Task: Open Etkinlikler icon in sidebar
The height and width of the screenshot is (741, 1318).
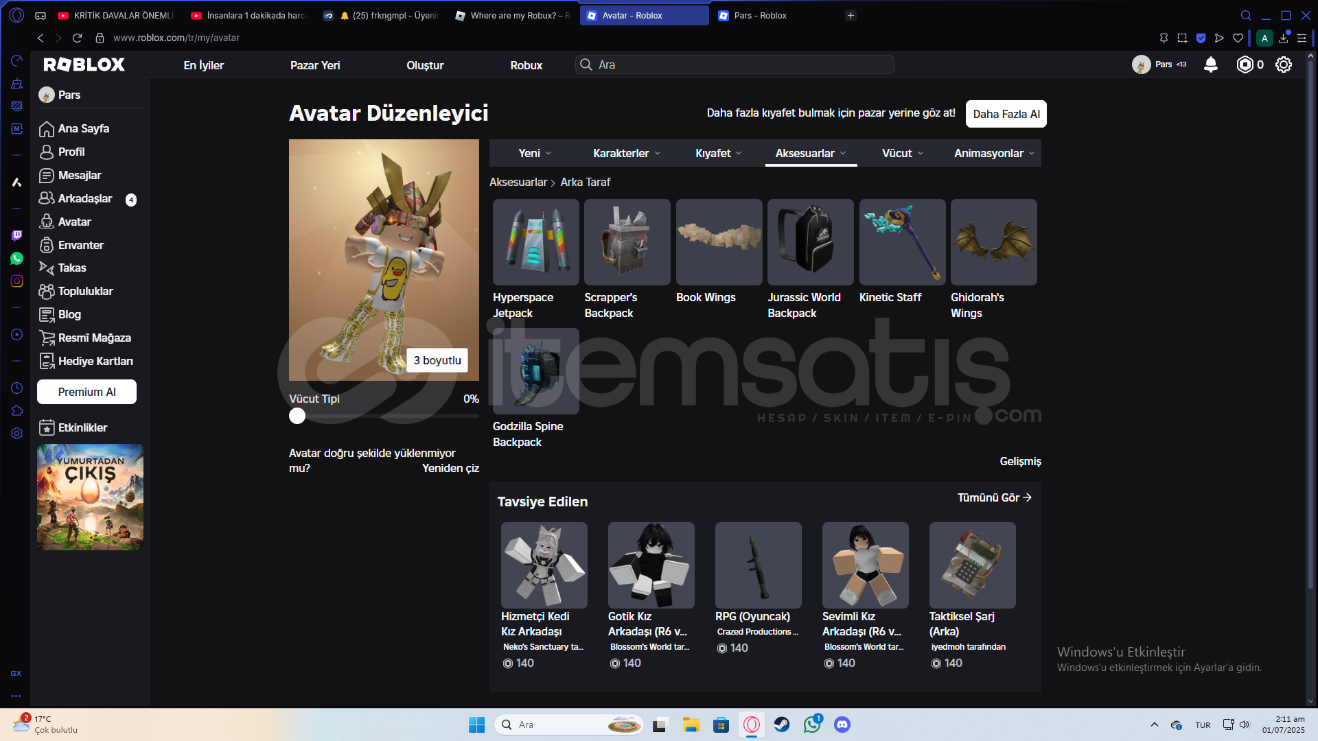Action: (x=47, y=428)
